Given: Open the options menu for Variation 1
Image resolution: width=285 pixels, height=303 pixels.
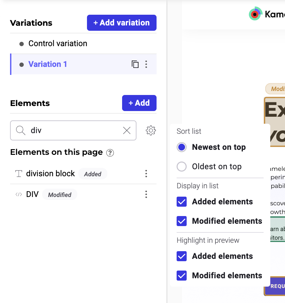Looking at the screenshot, I should click(146, 64).
